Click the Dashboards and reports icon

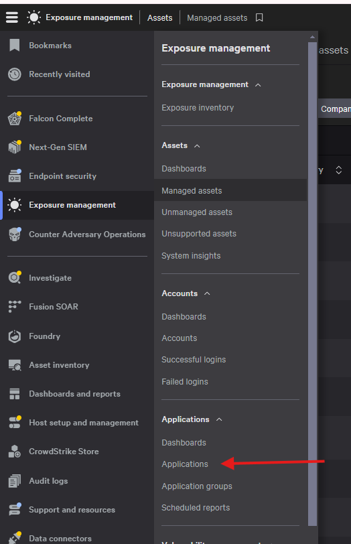[15, 394]
